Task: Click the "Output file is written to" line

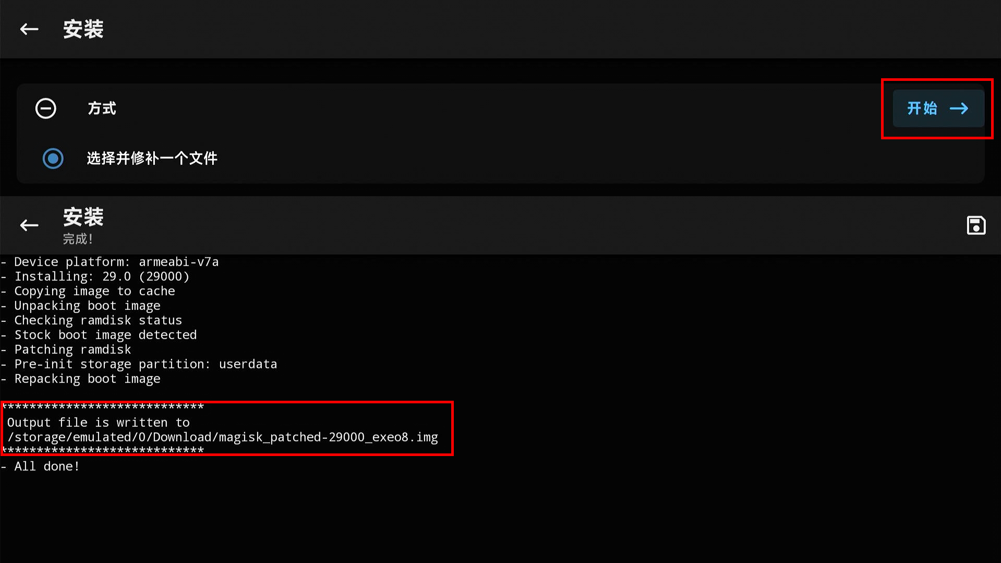Action: click(x=98, y=423)
